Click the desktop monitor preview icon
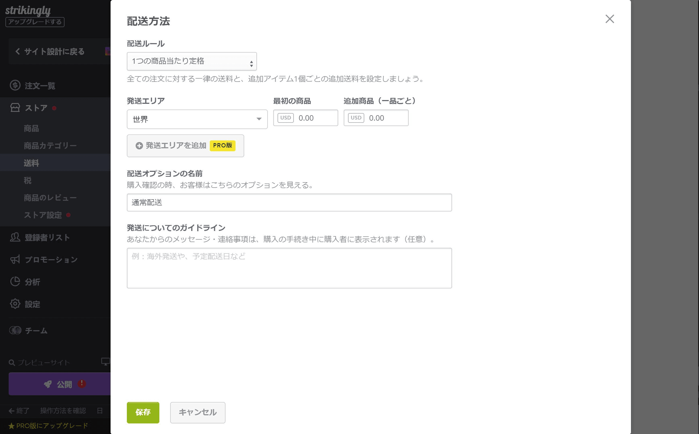 [x=105, y=361]
